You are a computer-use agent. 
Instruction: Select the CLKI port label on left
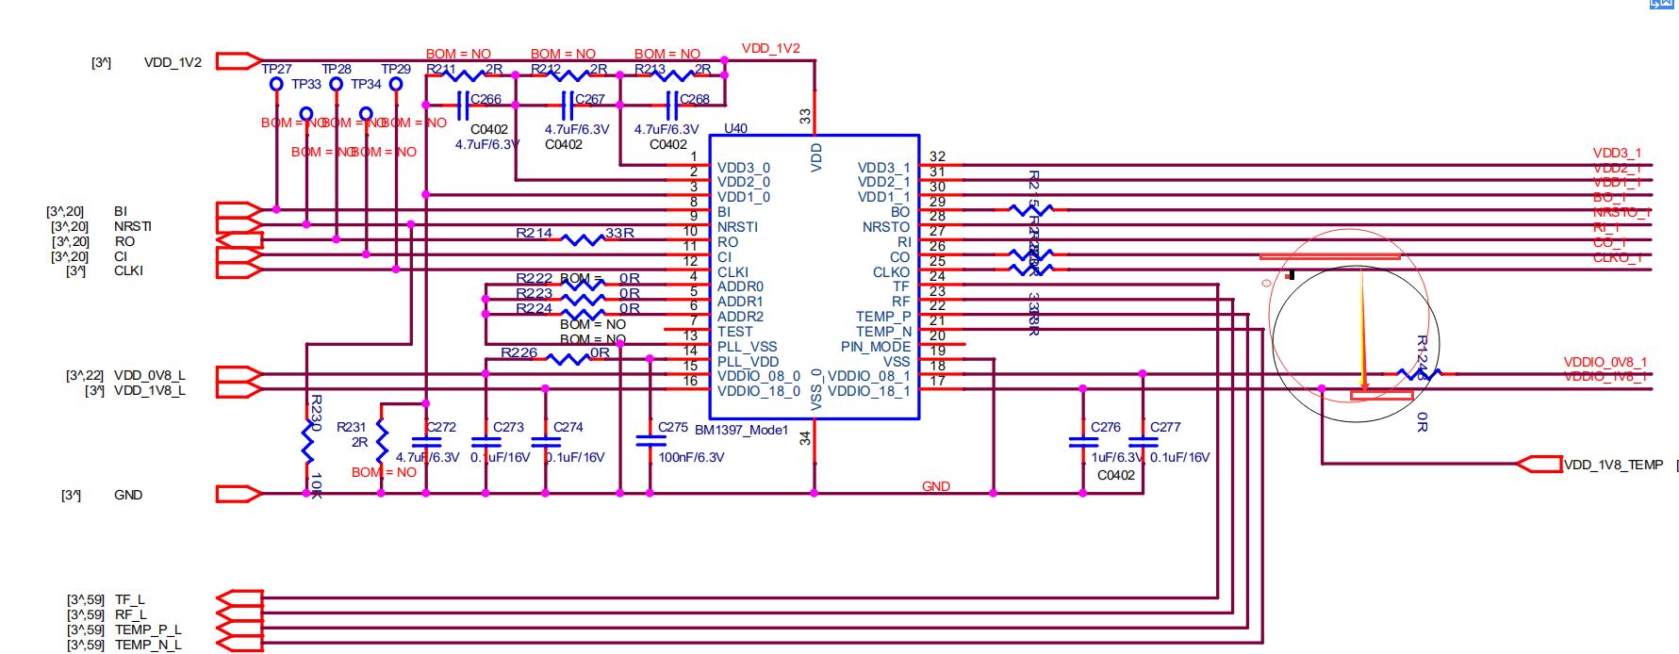129,270
